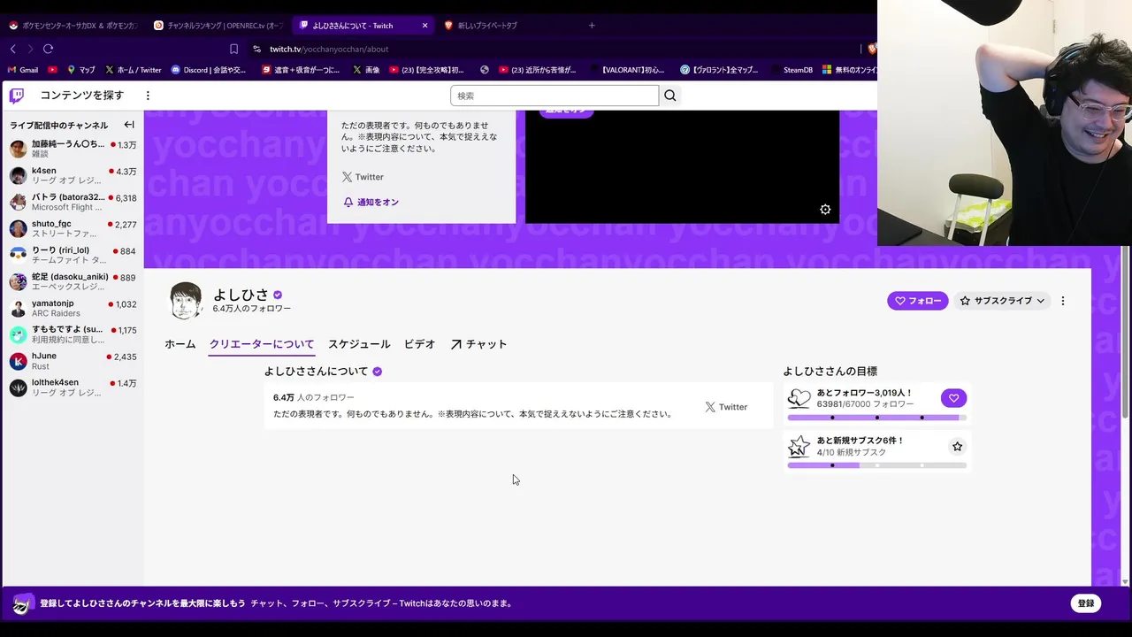Reload the page with refresh icon
Screen dimensions: 1132x637
(x=48, y=49)
